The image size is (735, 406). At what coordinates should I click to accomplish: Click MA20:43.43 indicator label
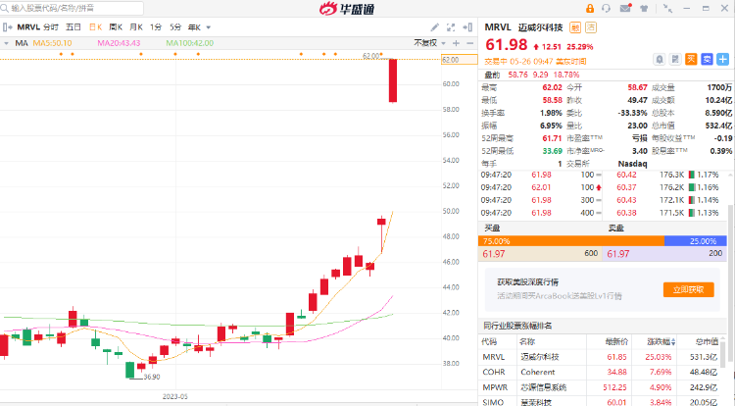[119, 43]
